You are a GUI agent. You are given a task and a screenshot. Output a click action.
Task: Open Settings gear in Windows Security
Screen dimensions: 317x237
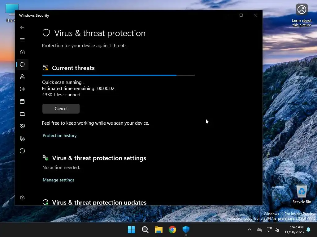click(22, 198)
